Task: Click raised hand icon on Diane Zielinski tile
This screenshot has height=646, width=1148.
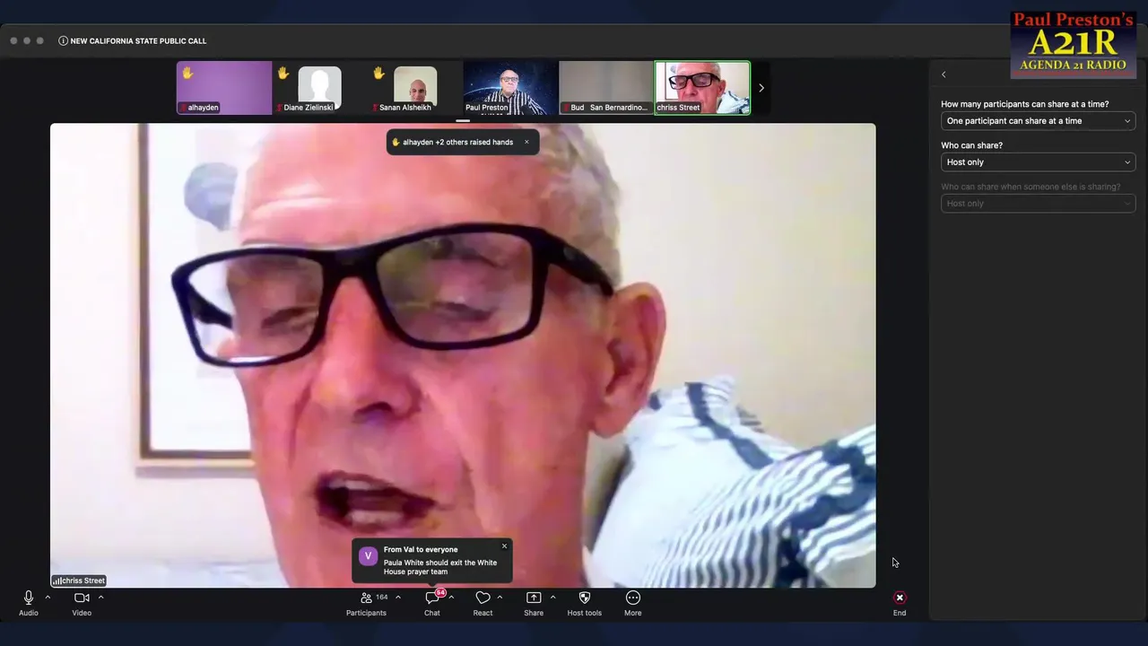Action: (x=283, y=73)
